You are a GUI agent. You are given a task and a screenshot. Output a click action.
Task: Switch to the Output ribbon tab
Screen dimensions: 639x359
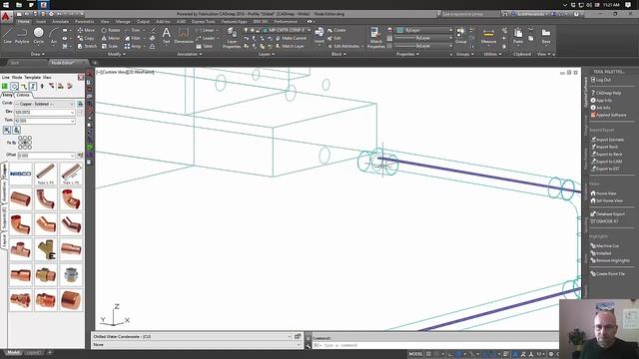pos(143,22)
